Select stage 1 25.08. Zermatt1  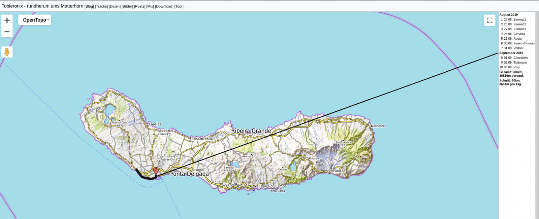[x=513, y=20]
